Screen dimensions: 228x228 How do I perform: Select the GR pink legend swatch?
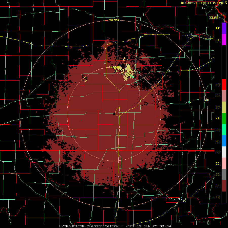[x=224, y=96]
